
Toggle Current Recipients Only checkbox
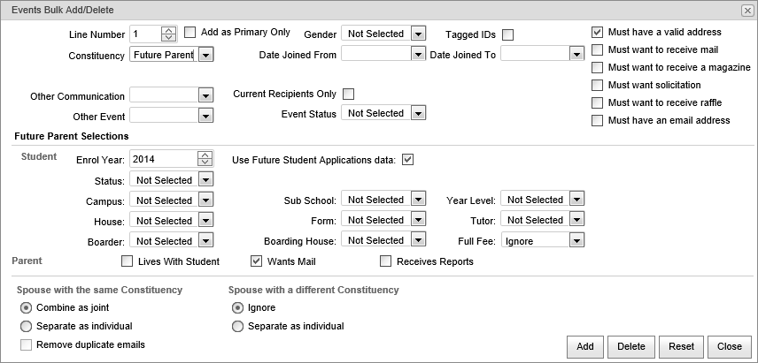tap(348, 94)
